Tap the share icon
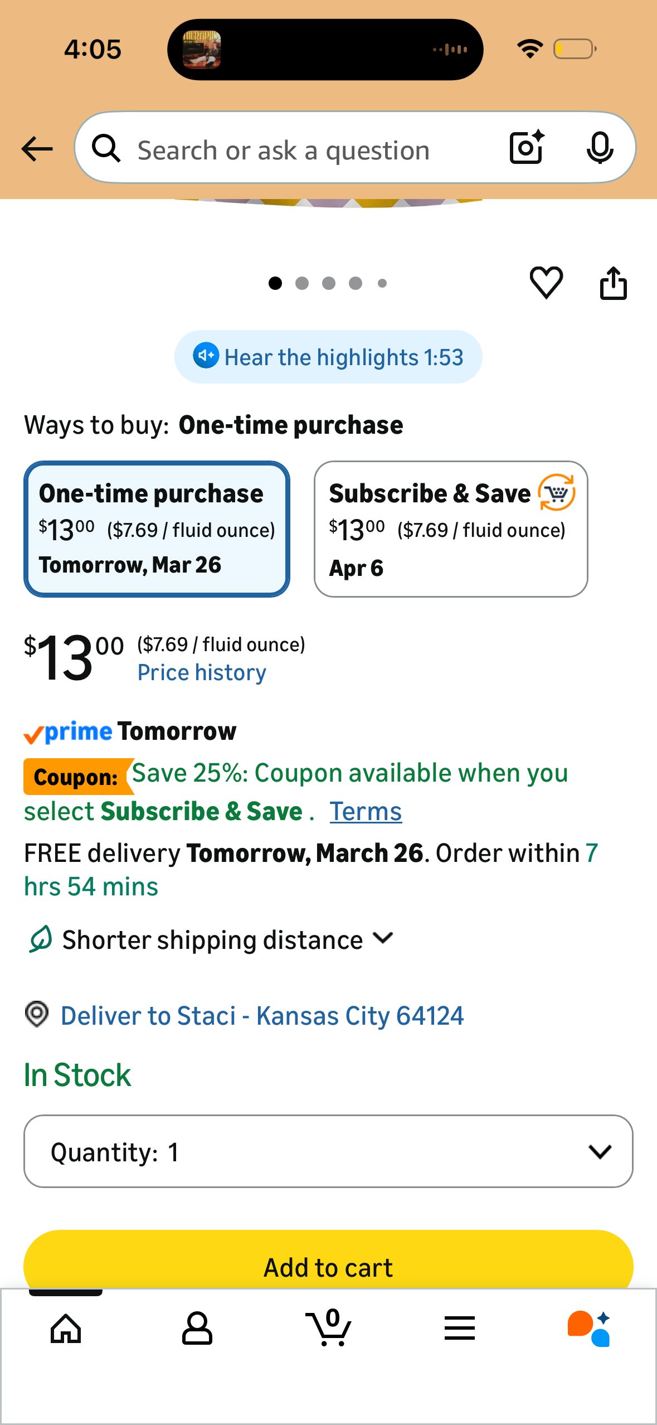This screenshot has height=1425, width=657. pos(613,283)
